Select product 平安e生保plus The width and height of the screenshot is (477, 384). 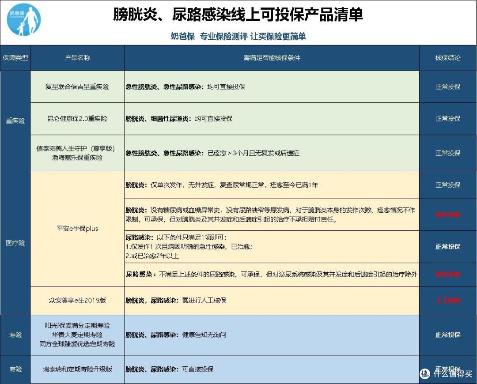[77, 229]
